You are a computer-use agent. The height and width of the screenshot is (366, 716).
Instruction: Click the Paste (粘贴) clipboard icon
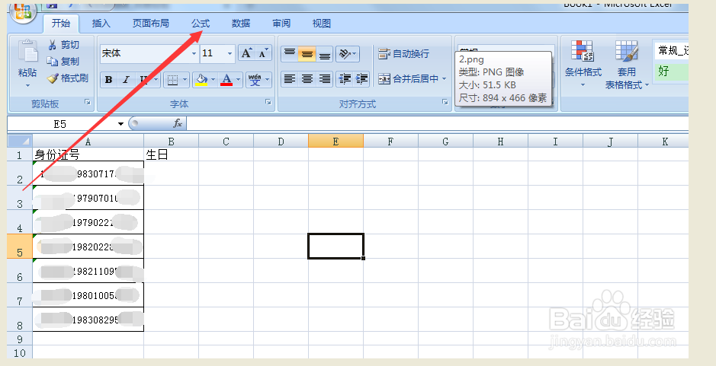tap(27, 52)
